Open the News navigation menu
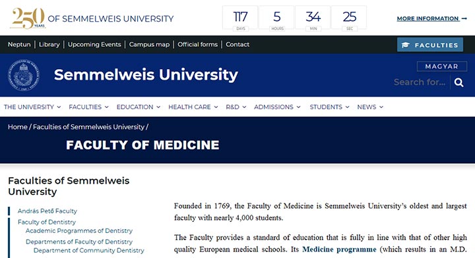 (370, 107)
